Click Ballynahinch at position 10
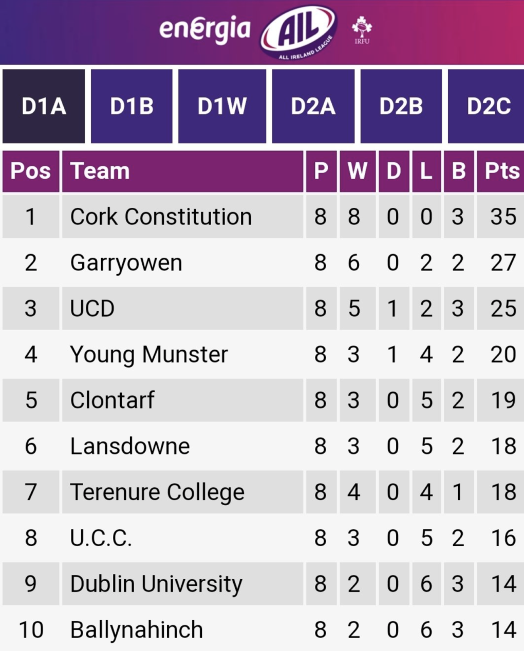 137,630
